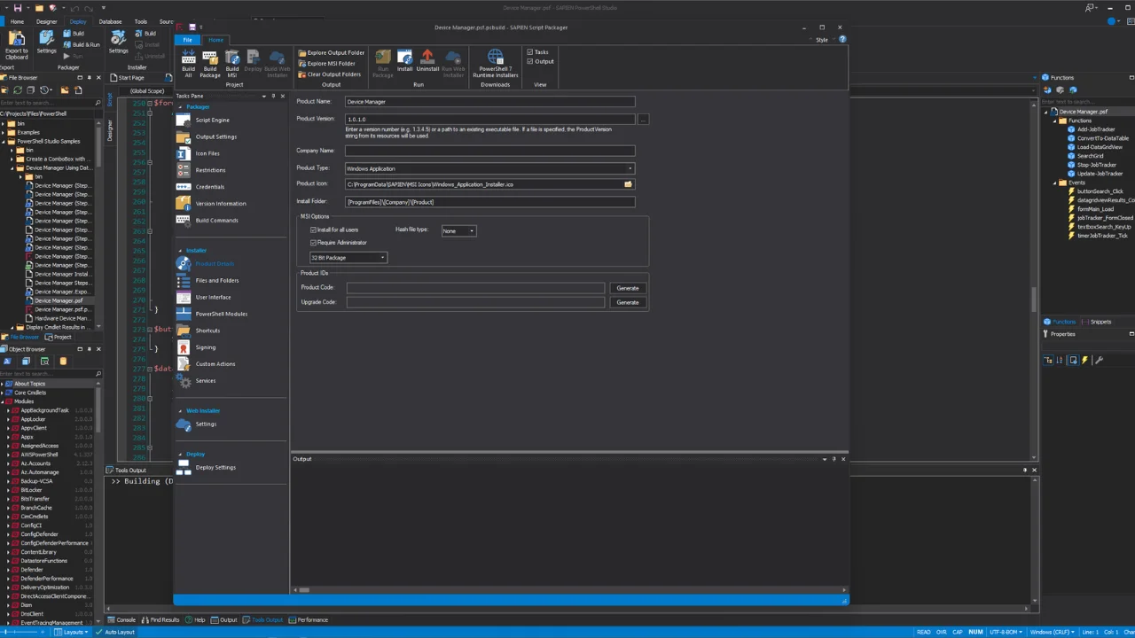Run the Install command in Script Packager
Viewport: 1135px width, 638px height.
(404, 62)
